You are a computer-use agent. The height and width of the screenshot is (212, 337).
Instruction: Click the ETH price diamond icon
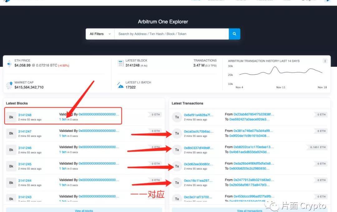click(9, 64)
